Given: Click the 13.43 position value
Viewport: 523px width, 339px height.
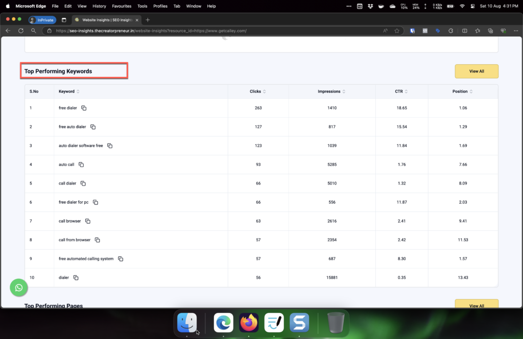Looking at the screenshot, I should coord(463,277).
